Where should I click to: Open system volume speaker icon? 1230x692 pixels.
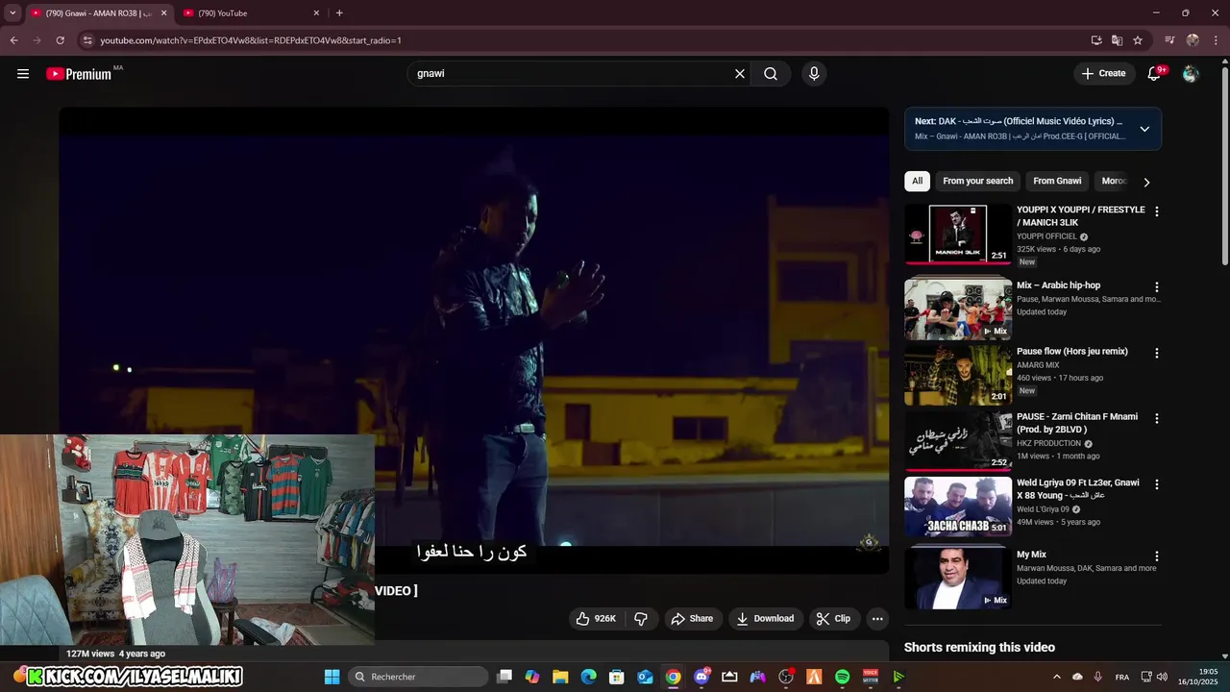(1162, 677)
